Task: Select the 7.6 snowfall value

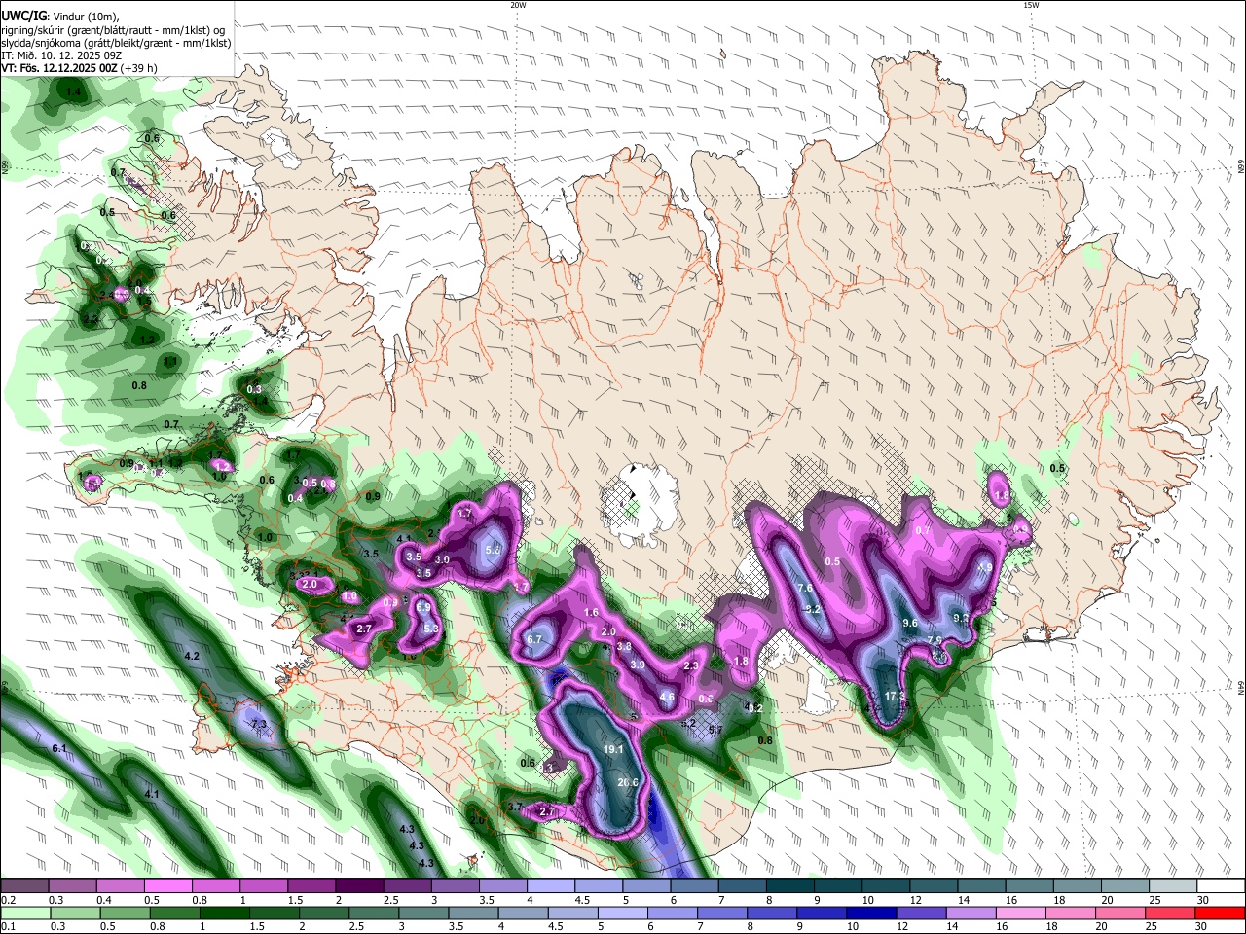Action: point(805,589)
